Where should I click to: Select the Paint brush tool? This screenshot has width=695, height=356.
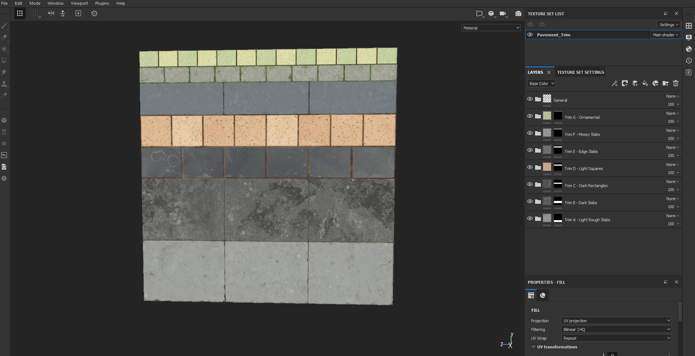tap(4, 25)
